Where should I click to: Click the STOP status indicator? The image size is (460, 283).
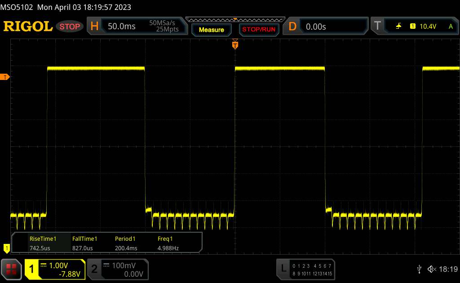coord(70,27)
